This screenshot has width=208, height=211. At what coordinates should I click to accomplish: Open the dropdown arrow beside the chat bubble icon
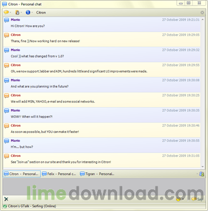click(10, 13)
